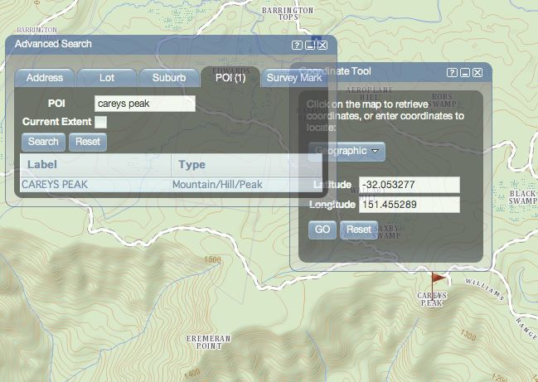
Task: Click the GO button in Coordinate Tool
Action: 322,230
